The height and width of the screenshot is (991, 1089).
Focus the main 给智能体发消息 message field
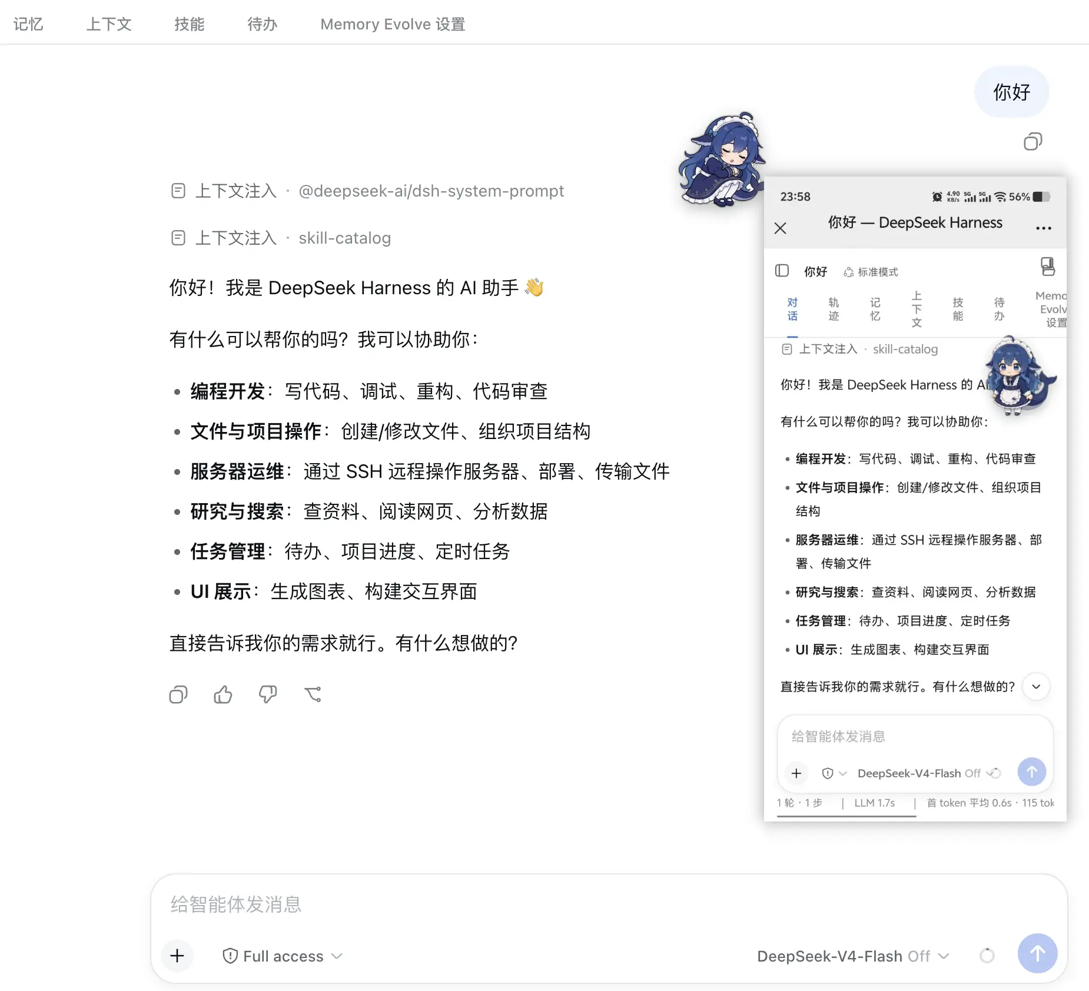pos(609,904)
